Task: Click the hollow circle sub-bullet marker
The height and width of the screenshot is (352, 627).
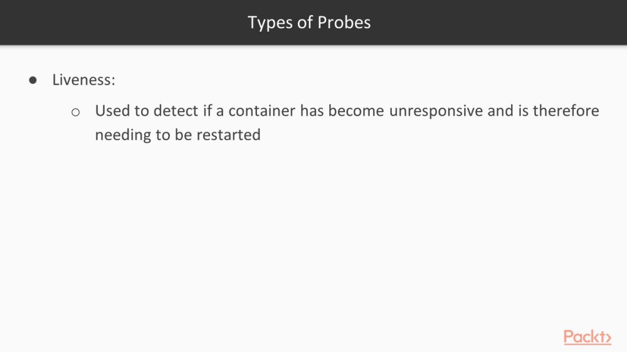Action: (76, 112)
